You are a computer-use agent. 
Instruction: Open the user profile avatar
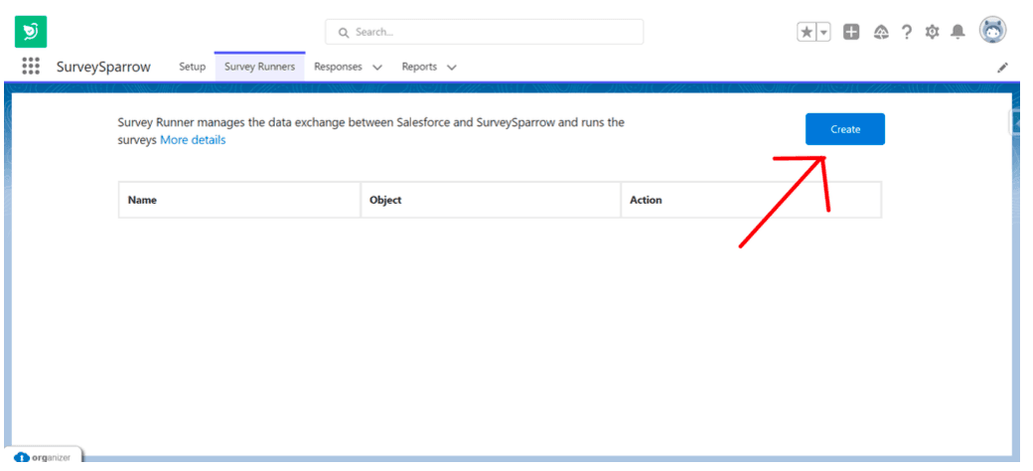(992, 31)
